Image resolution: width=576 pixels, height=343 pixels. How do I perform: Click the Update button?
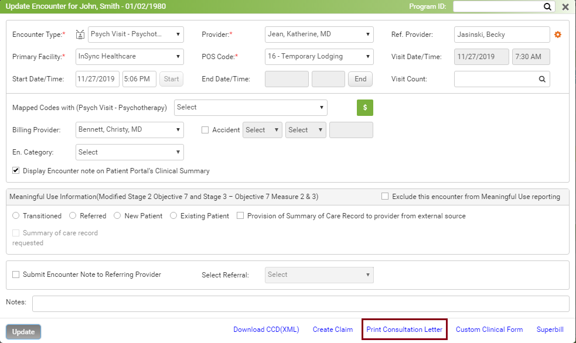click(x=23, y=332)
